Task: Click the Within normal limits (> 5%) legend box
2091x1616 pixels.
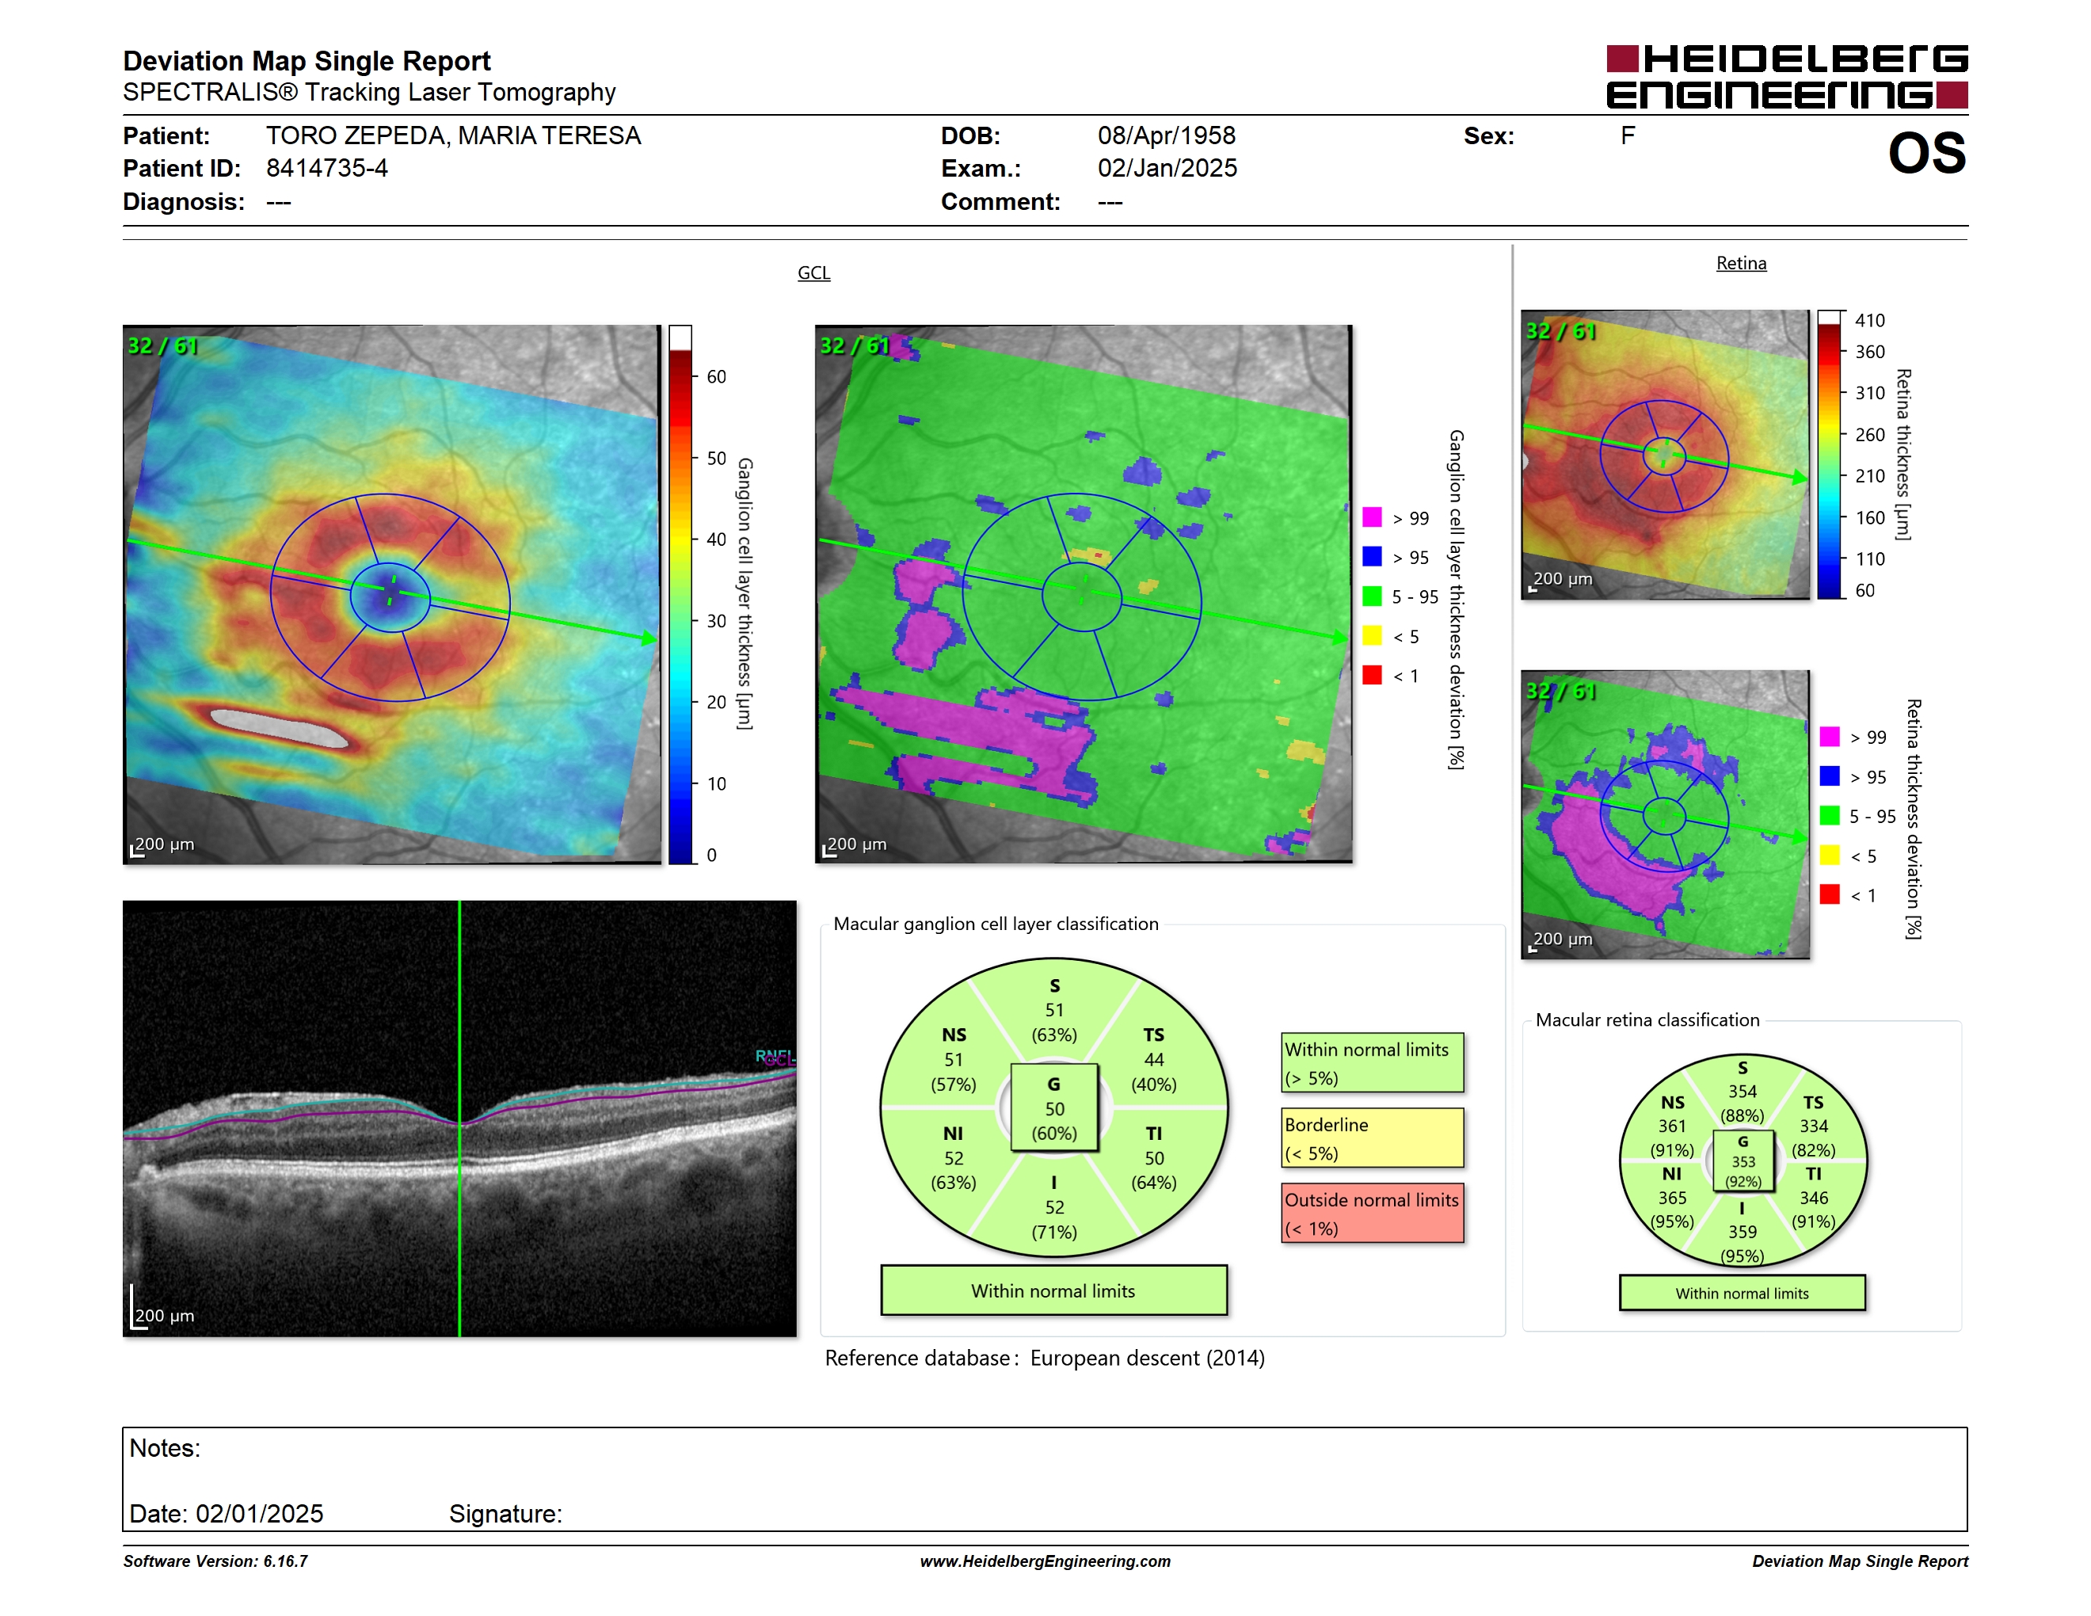Action: 1372,1062
